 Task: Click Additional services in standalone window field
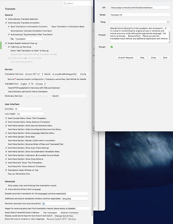[x=75, y=198]
